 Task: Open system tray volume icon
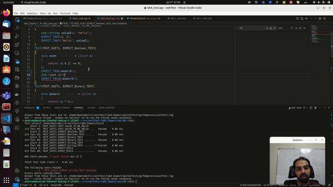tap(319, 2)
